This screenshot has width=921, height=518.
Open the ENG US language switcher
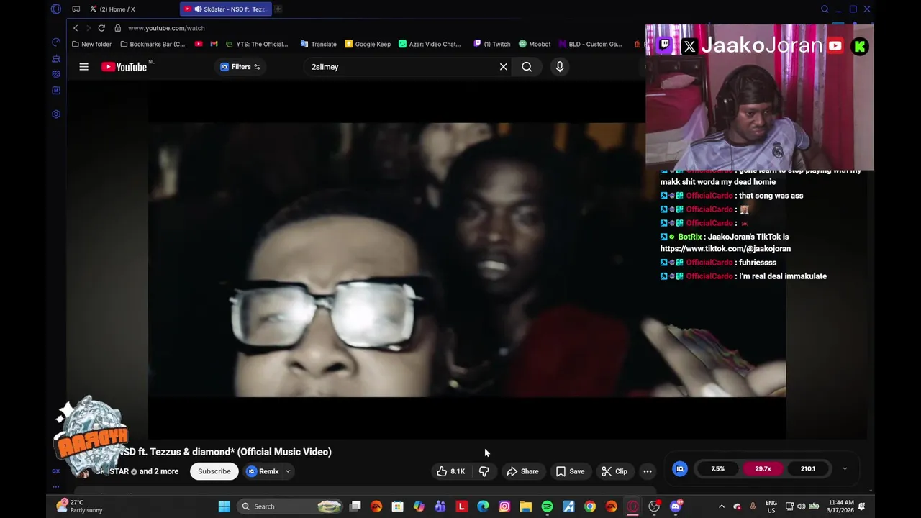(771, 506)
